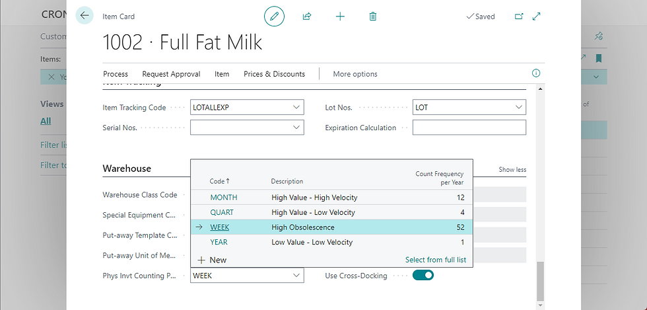Click More options
This screenshot has width=647, height=310.
click(355, 74)
